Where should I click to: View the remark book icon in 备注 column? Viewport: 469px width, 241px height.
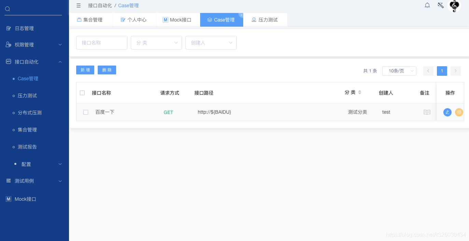click(x=427, y=112)
